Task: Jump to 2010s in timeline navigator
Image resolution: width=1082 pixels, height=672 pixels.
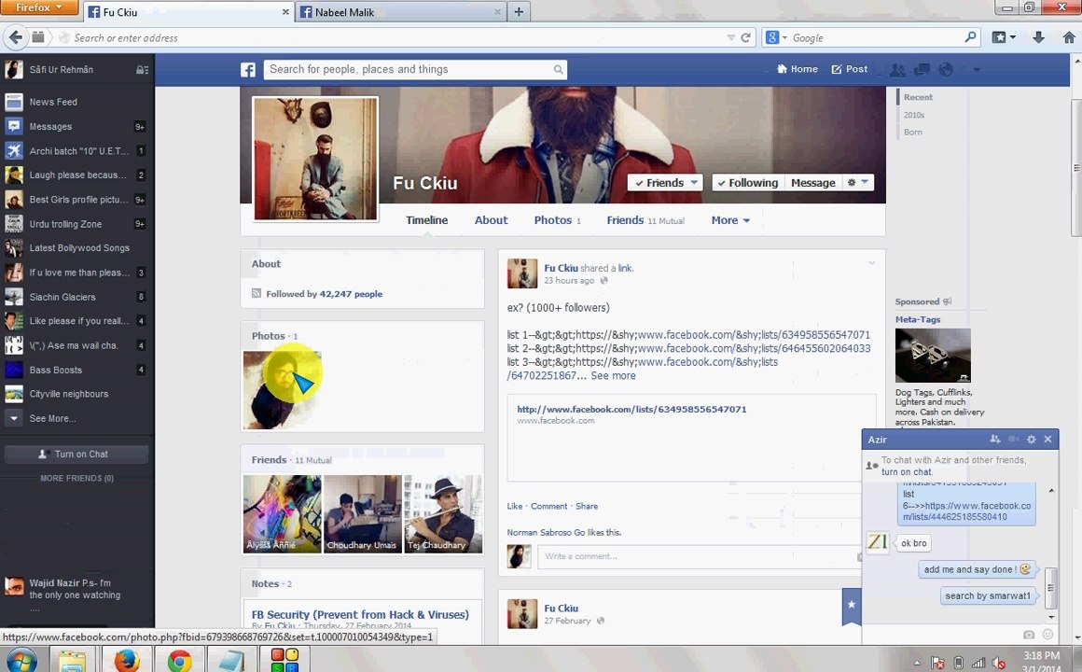Action: [913, 115]
